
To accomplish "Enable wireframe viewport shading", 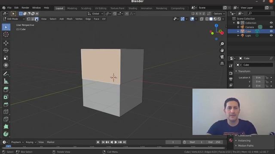I will (207, 19).
